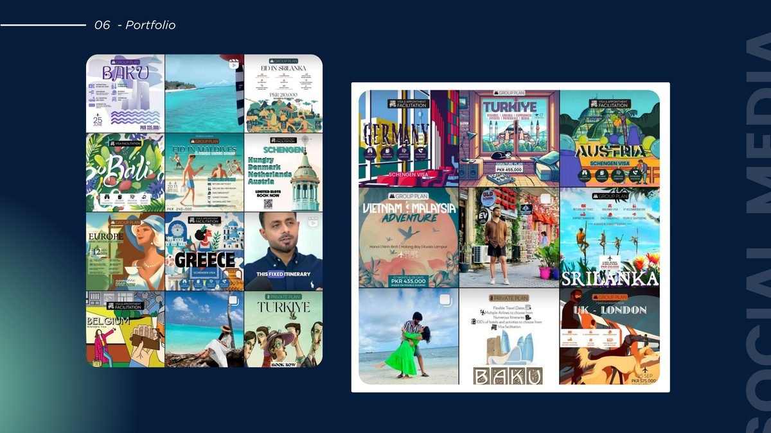Open the Vietnam & Malaysia Adventure post
The width and height of the screenshot is (771, 433).
pyautogui.click(x=409, y=237)
